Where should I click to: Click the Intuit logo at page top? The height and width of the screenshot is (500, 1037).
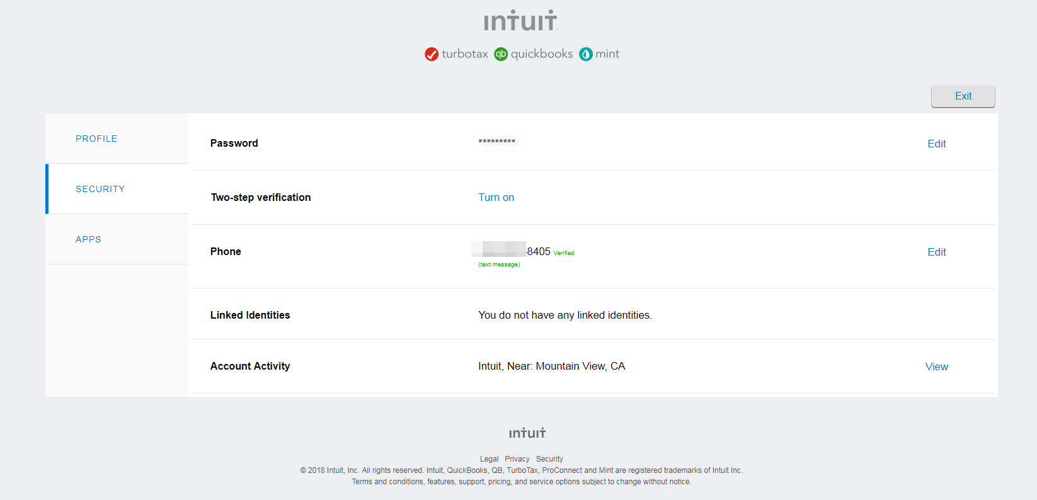pyautogui.click(x=521, y=20)
